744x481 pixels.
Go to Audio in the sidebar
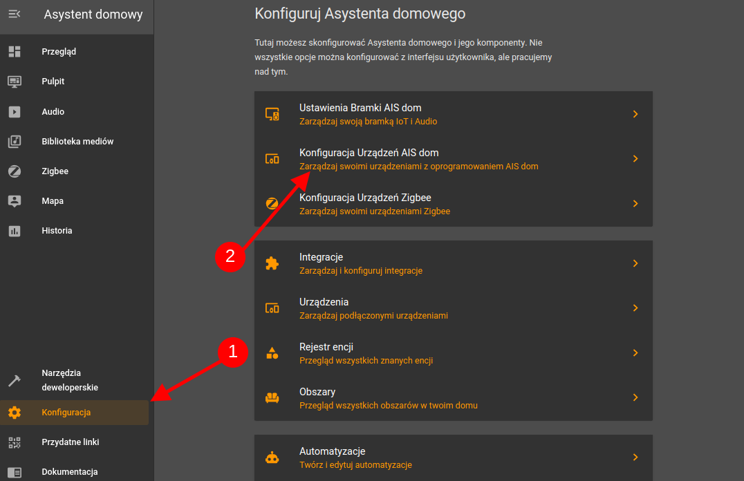point(75,111)
